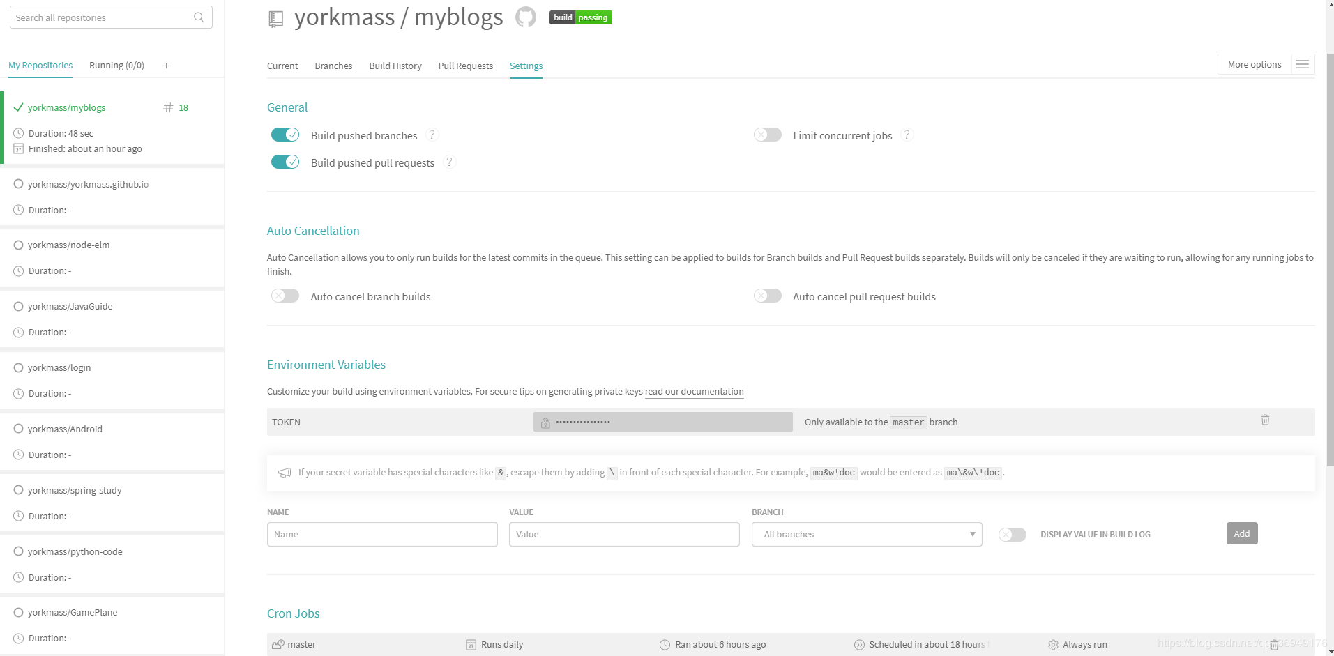Click the calendar icon by Finished about an hour ago
Viewport: 1334px width, 656px height.
(19, 148)
